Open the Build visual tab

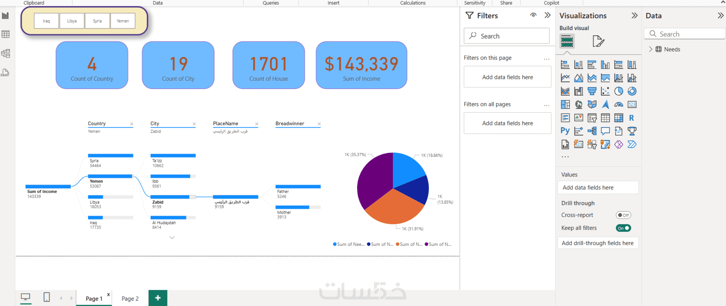[x=567, y=41]
